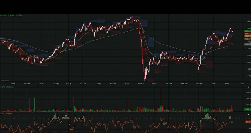This screenshot has height=133, width=251.
Task: Click the 700 price axis label
Action: pyautogui.click(x=249, y=49)
